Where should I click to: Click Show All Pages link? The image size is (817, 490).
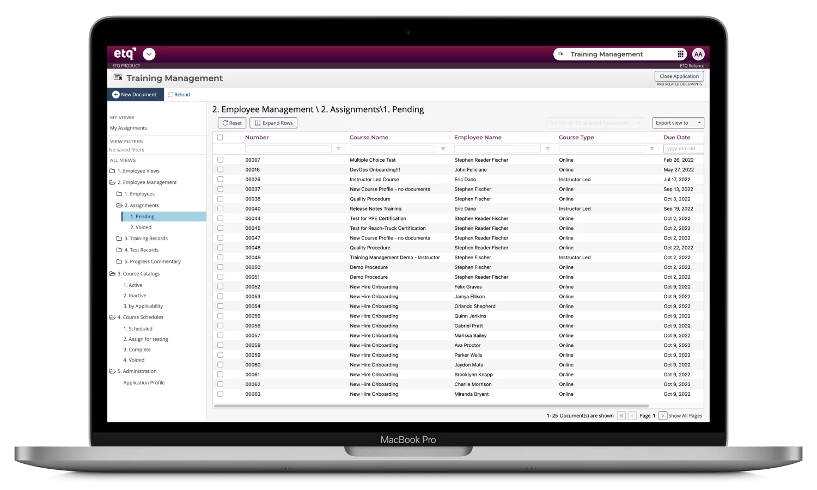coord(685,415)
